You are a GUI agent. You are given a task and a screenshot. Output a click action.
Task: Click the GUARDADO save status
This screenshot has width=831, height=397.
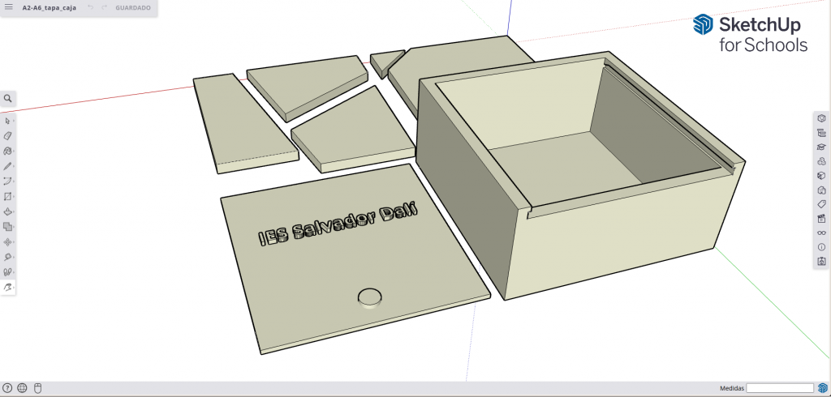133,8
